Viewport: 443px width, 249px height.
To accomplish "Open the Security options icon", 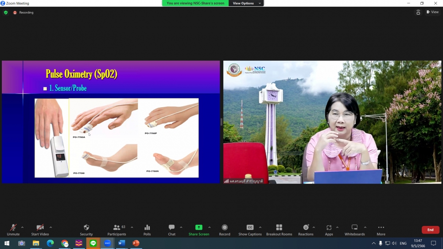I will coord(86,230).
